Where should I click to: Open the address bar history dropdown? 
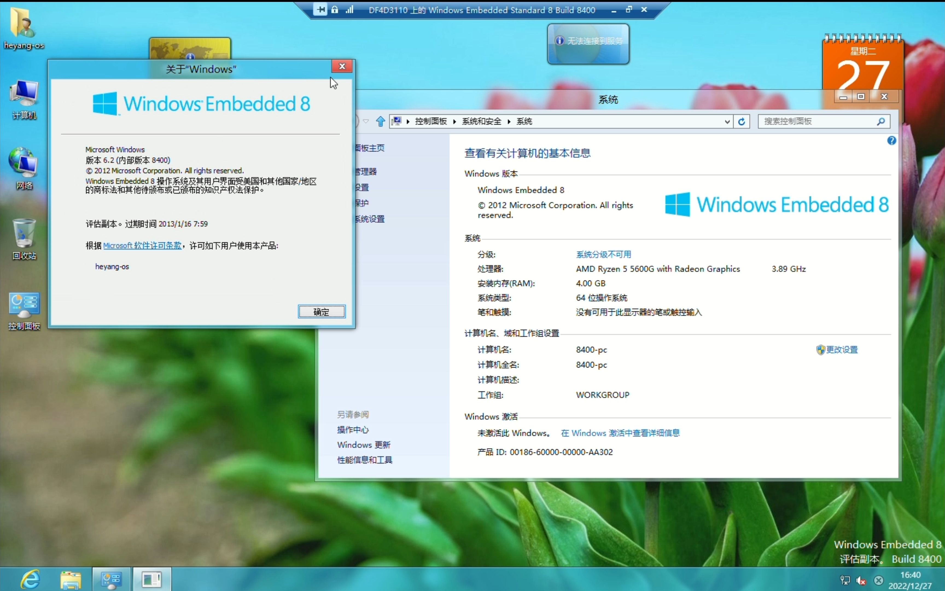[727, 121]
